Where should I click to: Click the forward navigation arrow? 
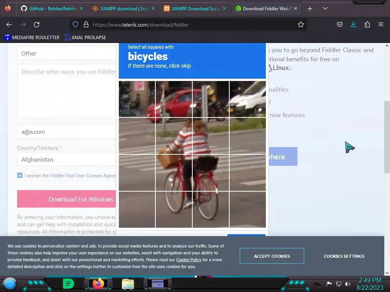coord(23,25)
